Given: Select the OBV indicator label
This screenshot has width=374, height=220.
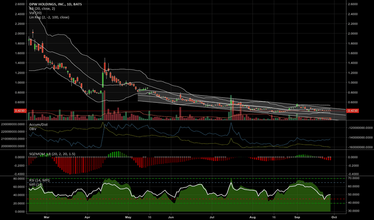Looking at the screenshot, I should click(33, 129).
